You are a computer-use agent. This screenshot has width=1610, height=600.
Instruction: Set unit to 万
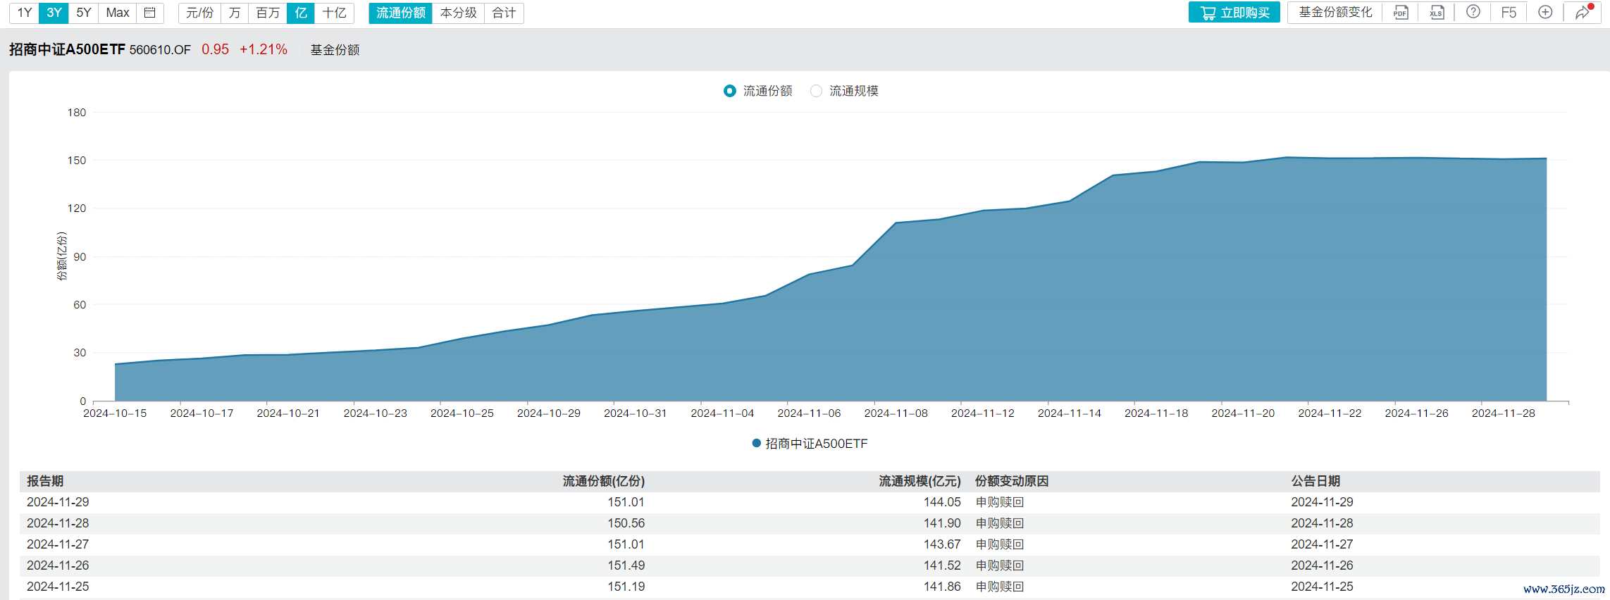[235, 13]
